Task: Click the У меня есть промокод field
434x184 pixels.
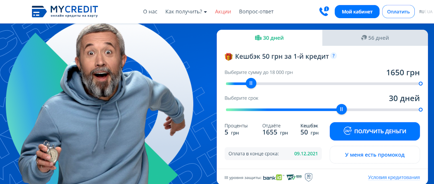Action: (375, 155)
